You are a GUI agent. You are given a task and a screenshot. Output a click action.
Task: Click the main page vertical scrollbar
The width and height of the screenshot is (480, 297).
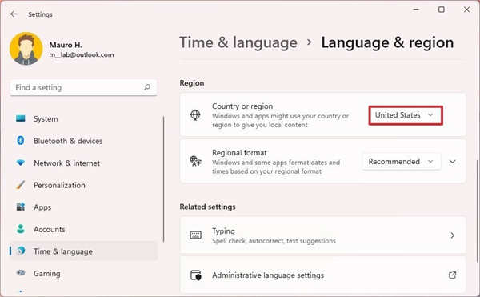(478, 211)
